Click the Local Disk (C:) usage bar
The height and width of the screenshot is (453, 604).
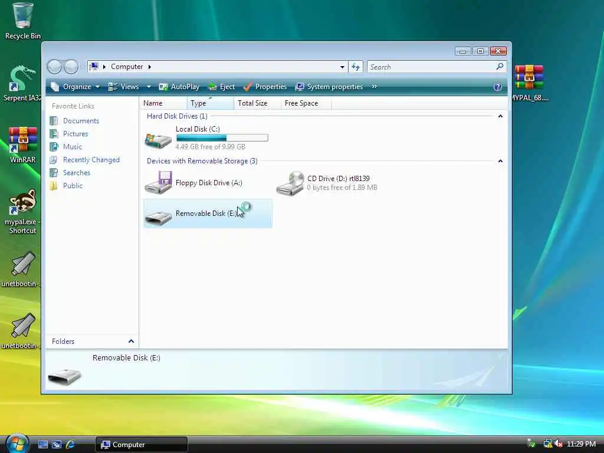coord(222,137)
